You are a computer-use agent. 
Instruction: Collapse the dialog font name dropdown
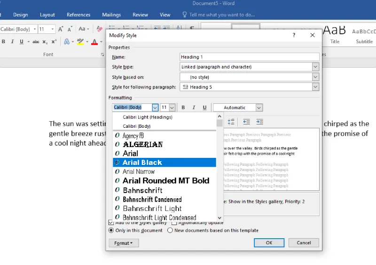tap(155, 108)
